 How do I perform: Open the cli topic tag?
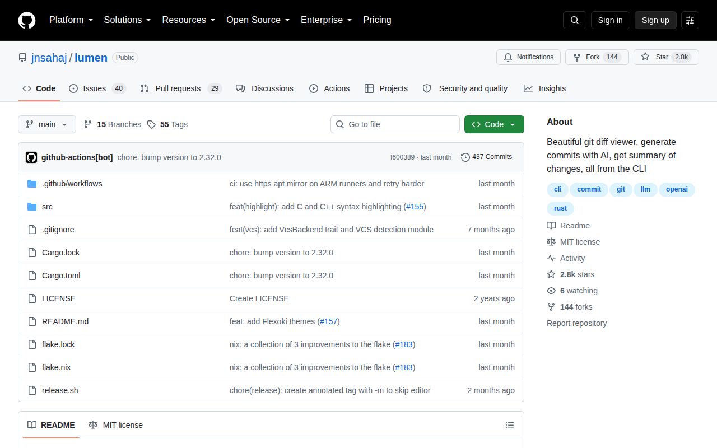[558, 189]
